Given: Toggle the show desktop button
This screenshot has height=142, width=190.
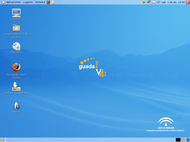Looking at the screenshot, I should [x=2, y=139].
